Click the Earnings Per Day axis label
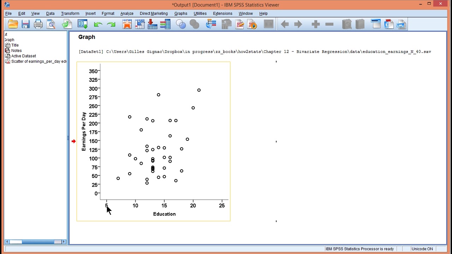Viewport: 452px width, 254px height. [x=84, y=132]
